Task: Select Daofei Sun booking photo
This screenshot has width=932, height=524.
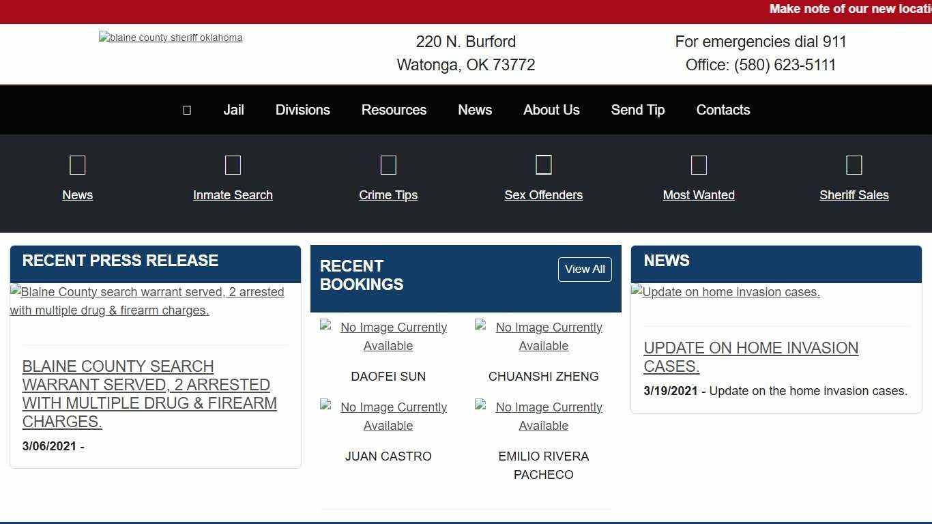Action: coord(388,336)
